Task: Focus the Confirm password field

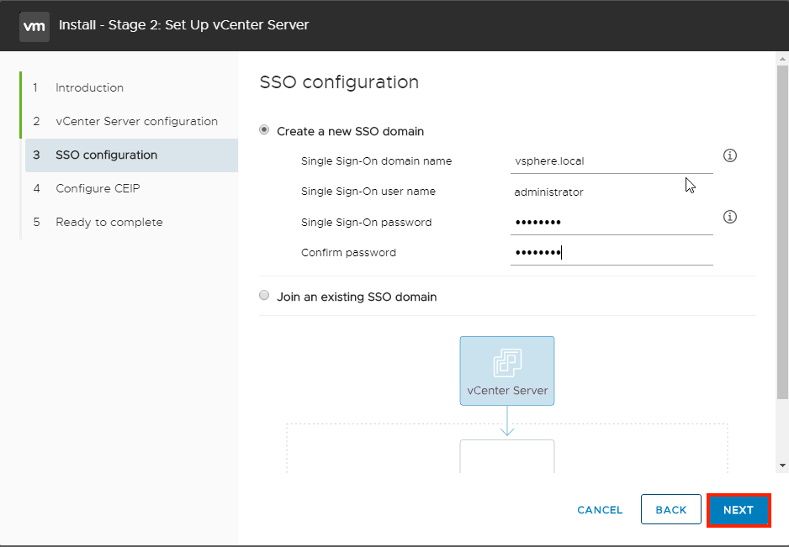Action: click(612, 252)
